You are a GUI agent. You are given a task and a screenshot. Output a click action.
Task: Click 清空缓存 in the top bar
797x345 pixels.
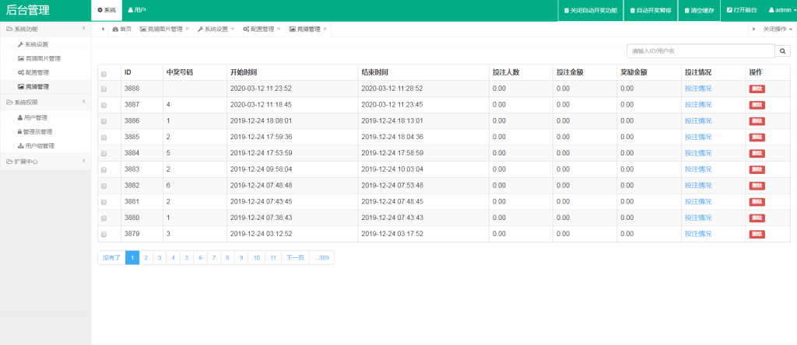(x=699, y=11)
